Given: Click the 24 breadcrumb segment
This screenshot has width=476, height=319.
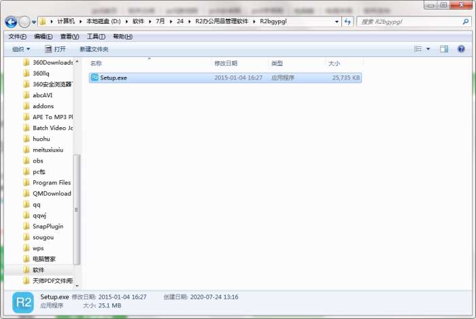Looking at the screenshot, I should (x=180, y=21).
